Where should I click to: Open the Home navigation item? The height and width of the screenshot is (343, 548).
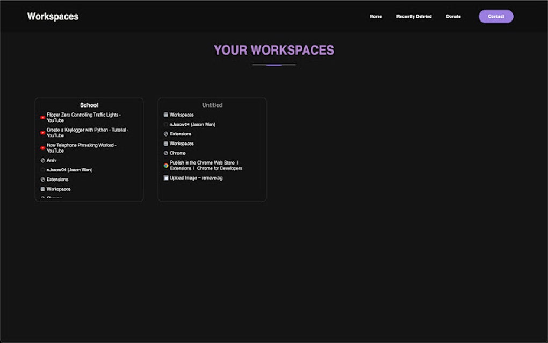(x=375, y=16)
